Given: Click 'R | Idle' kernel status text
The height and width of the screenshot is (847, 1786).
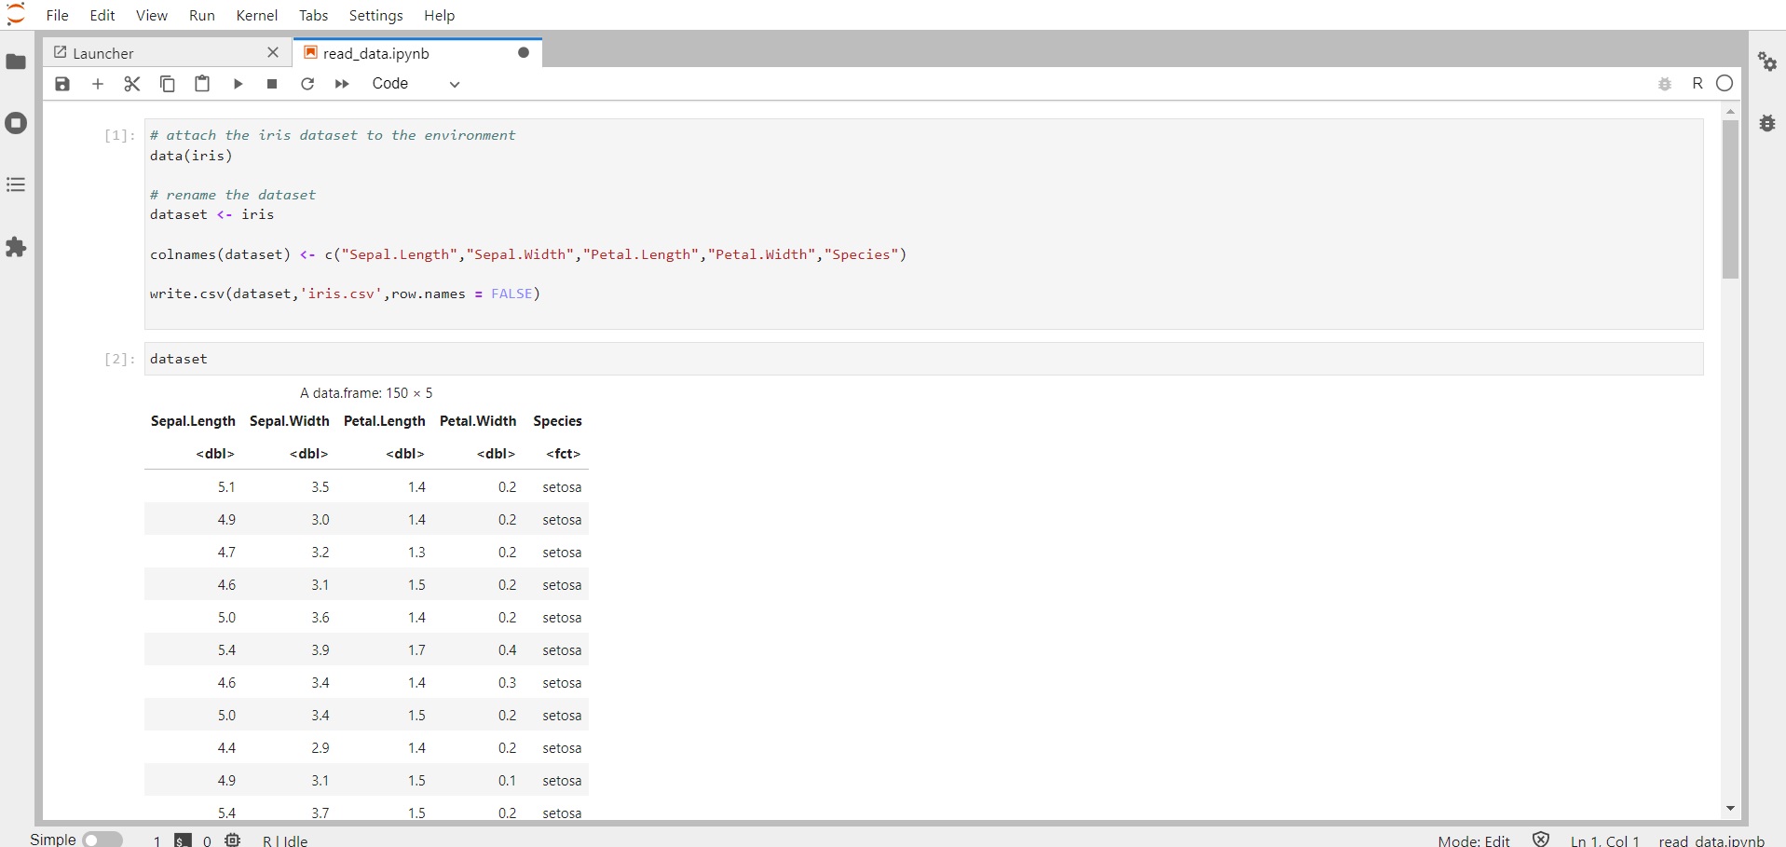Looking at the screenshot, I should coord(285,840).
